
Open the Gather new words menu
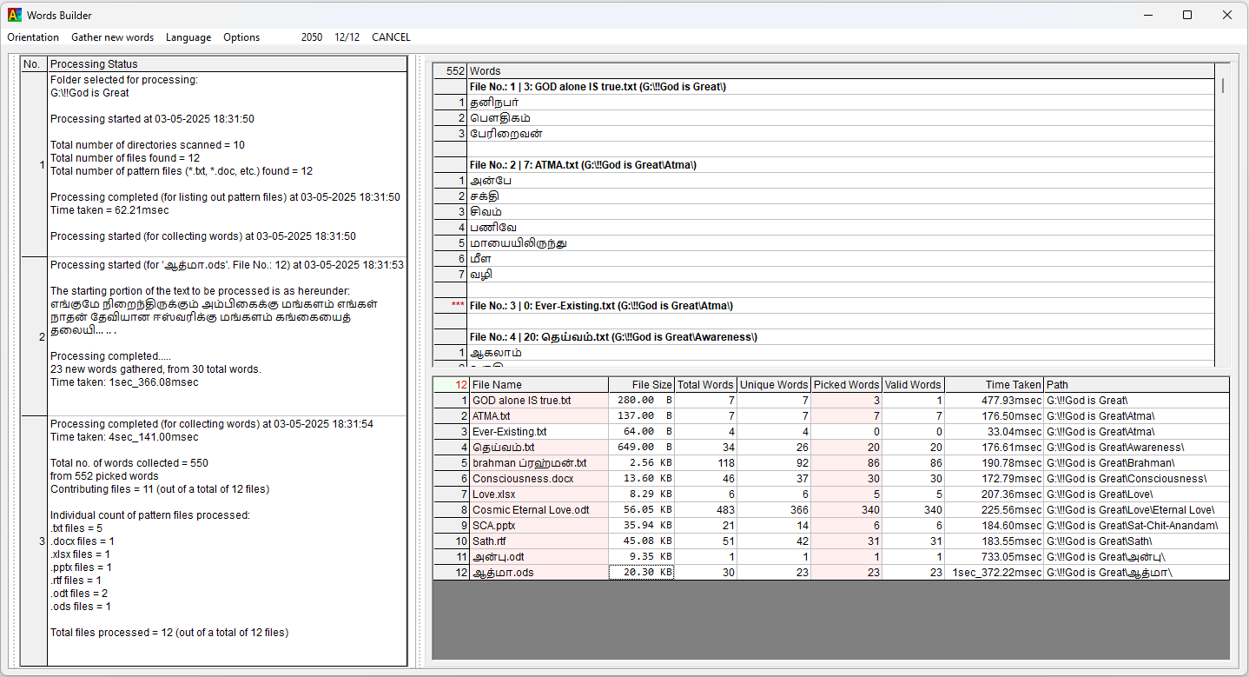point(112,37)
